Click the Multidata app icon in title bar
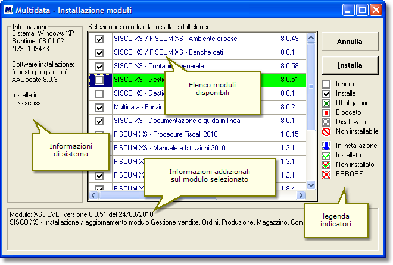Image resolution: width=393 pixels, height=265 pixels. pyautogui.click(x=8, y=10)
